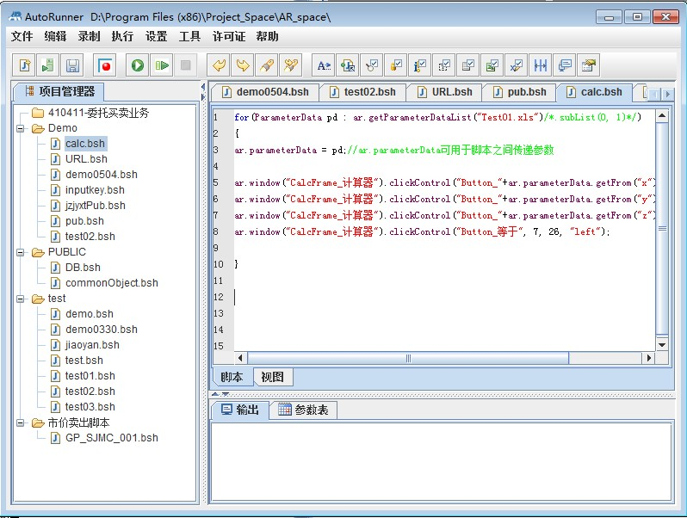687x518 pixels.
Task: Click the step-run icon beside Run
Action: 161,65
